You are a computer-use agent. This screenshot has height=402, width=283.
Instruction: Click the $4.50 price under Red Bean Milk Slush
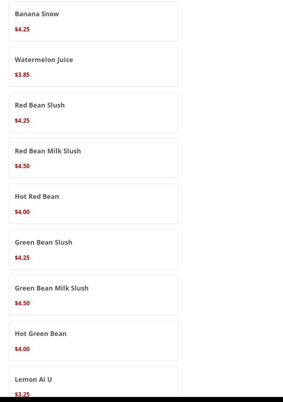click(x=22, y=166)
